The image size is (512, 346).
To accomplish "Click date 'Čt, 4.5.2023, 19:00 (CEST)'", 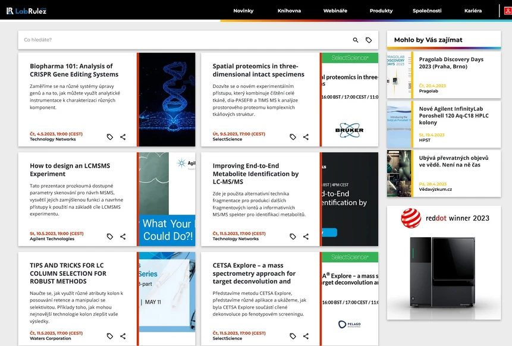I will [x=56, y=134].
